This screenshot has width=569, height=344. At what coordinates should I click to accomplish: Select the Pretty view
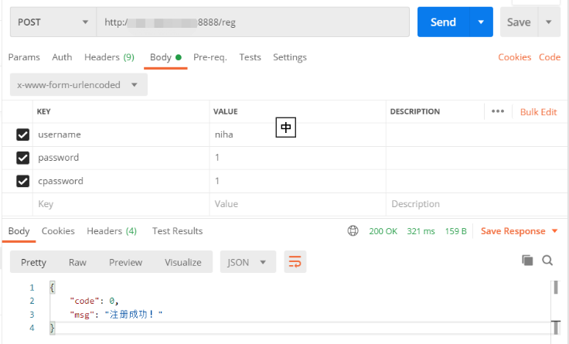[x=33, y=262]
